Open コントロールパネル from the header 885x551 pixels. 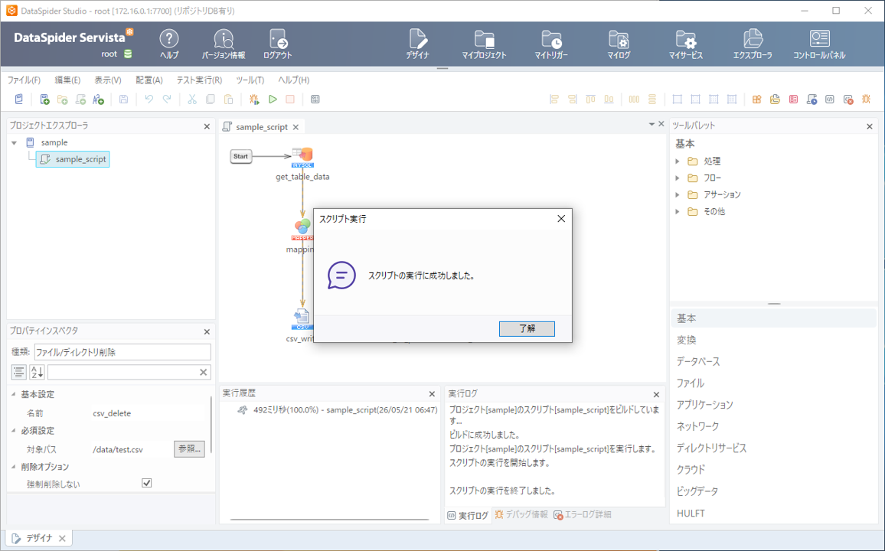coord(819,44)
